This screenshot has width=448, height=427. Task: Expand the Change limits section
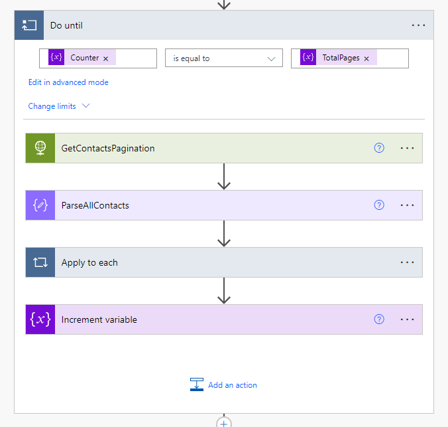(58, 106)
